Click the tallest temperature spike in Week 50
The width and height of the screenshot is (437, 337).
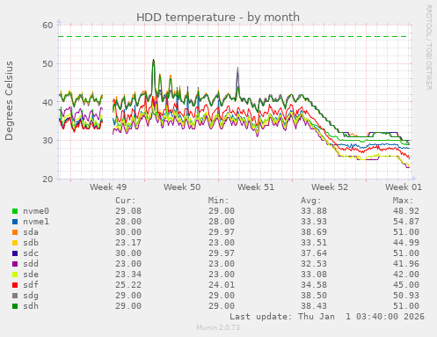pyautogui.click(x=153, y=61)
